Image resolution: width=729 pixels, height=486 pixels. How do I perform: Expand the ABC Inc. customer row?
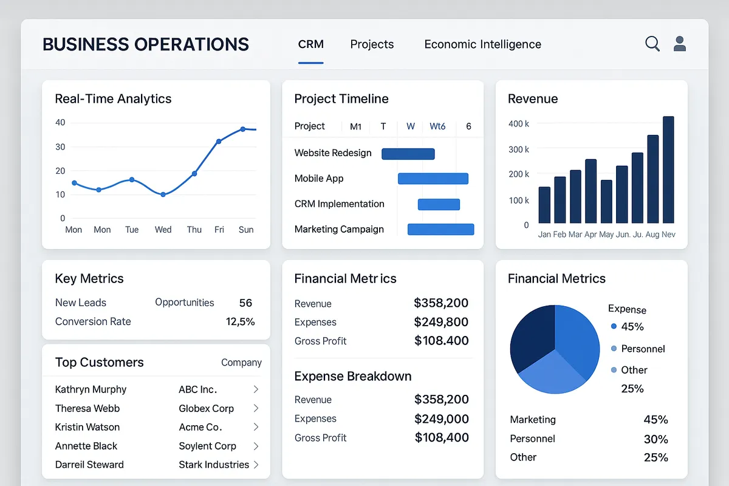tap(256, 389)
